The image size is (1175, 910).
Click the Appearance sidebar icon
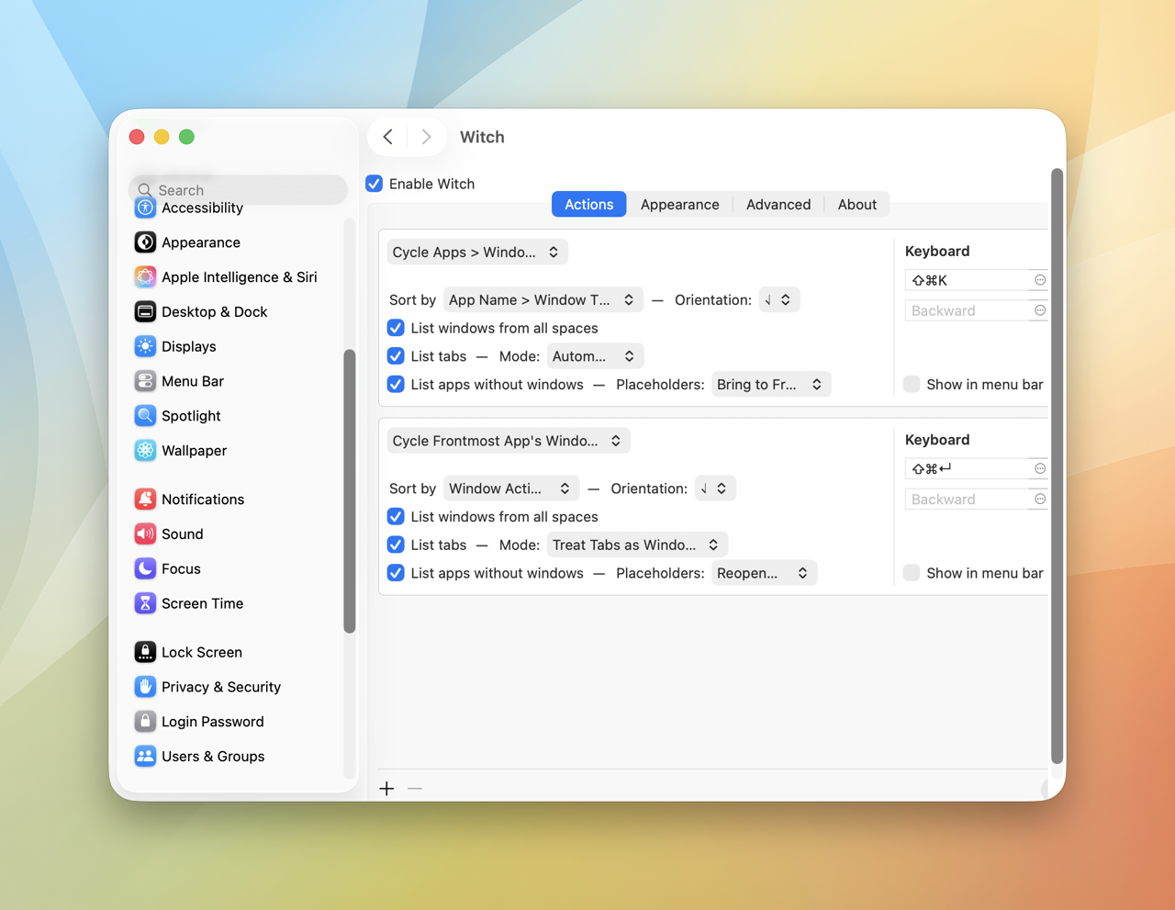pos(145,242)
